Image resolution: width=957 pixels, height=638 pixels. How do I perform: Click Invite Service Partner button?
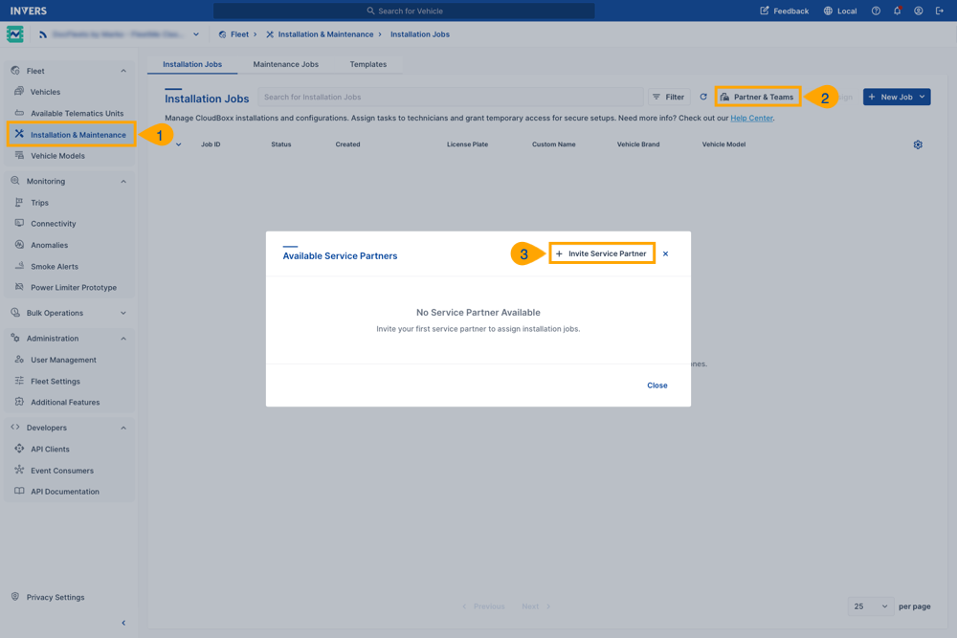602,253
